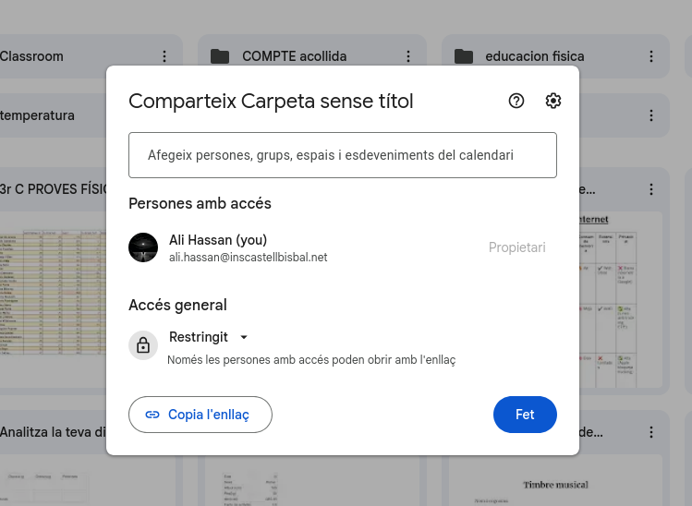Click the lock icon under Accés general
This screenshot has height=506, width=692.
coord(143,345)
